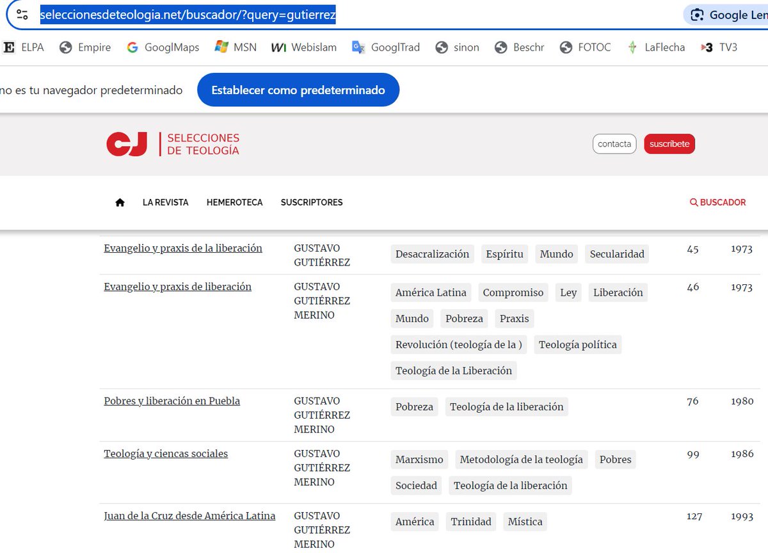Click author GUSTAVO GUTIÉRREZ in first row
Screen dimensions: 768x553
[322, 255]
